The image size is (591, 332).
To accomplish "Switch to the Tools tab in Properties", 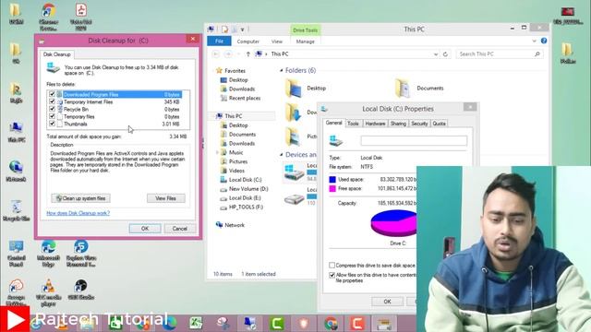I will click(353, 124).
